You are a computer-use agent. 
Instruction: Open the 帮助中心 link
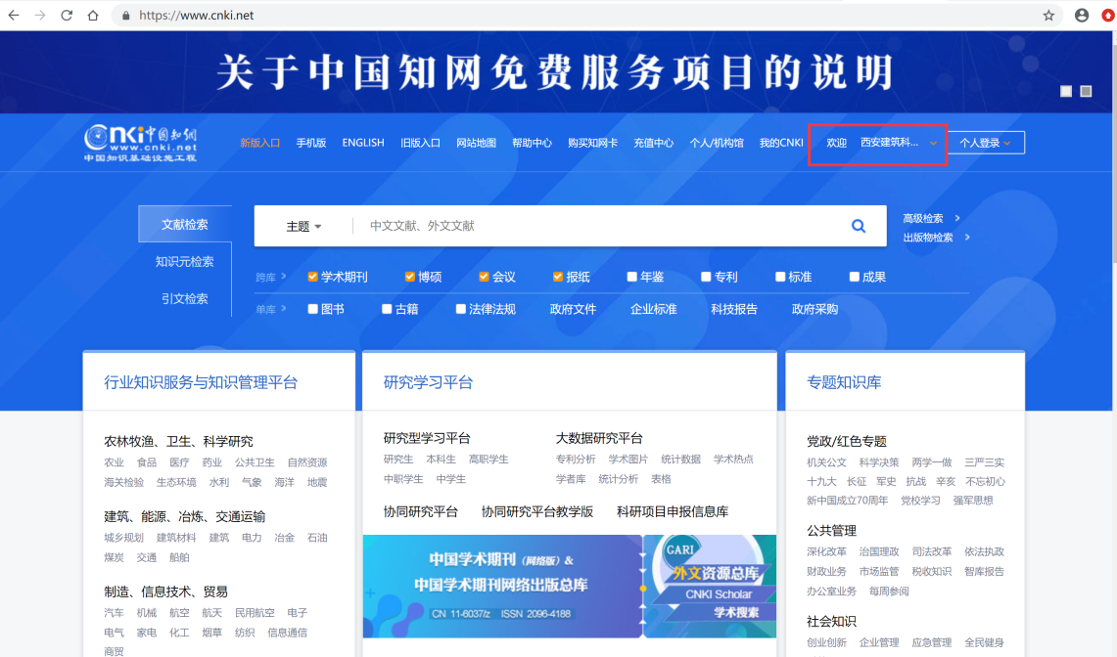click(532, 143)
